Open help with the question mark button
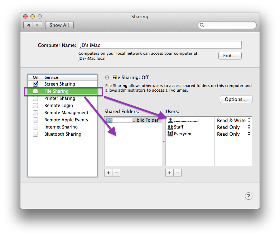This screenshot has height=237, width=280. point(248,196)
